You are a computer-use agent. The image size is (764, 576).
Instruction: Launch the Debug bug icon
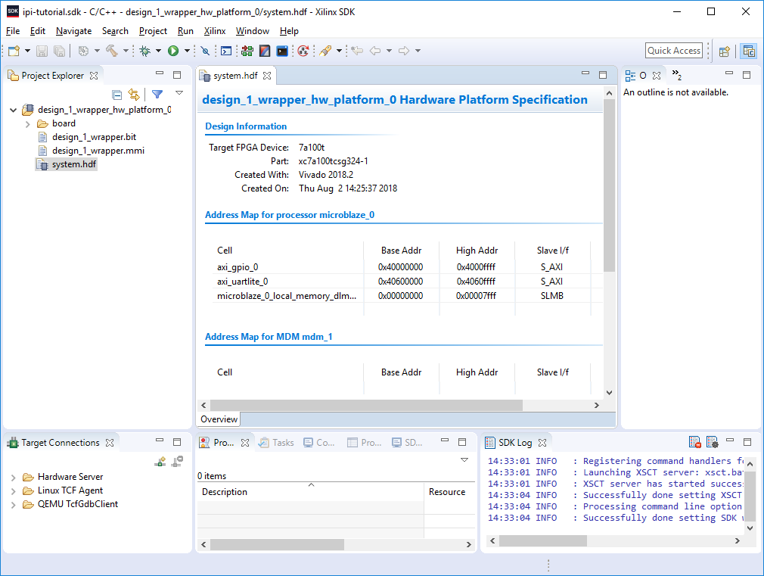point(144,51)
